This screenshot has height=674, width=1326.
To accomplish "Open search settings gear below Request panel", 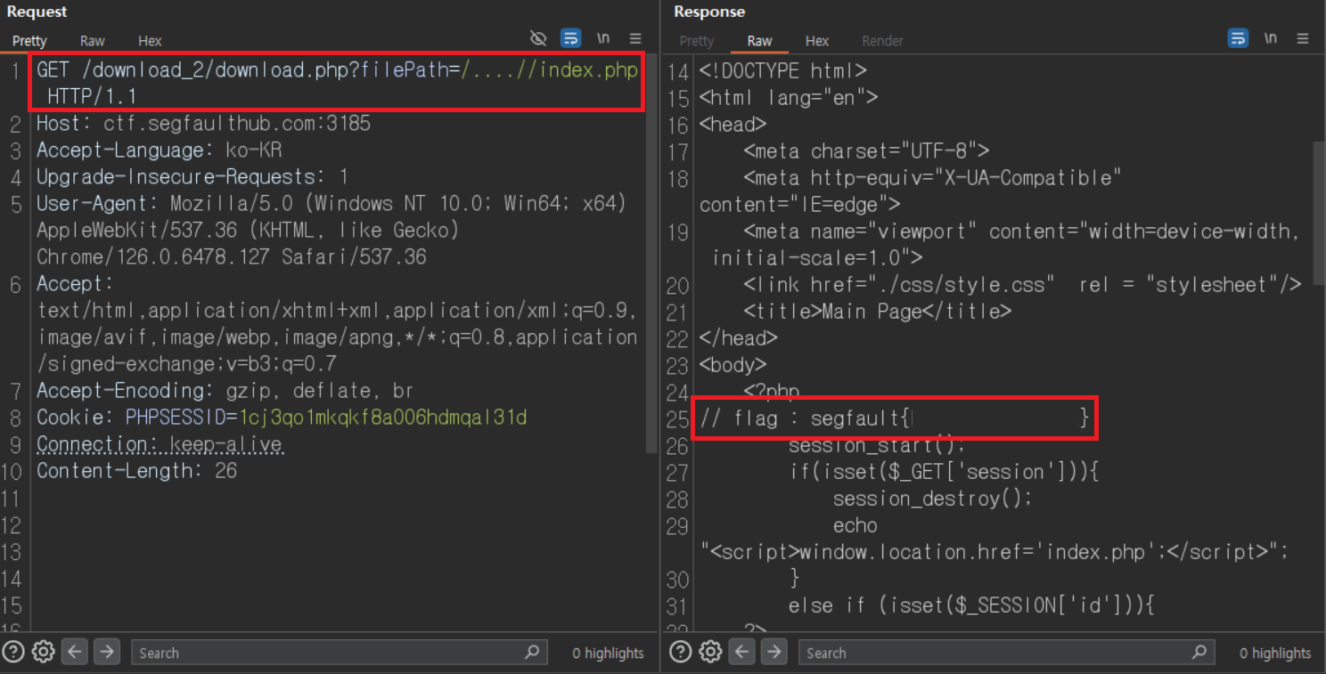I will 43,652.
